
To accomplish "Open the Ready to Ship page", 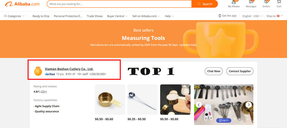I will tap(41, 16).
